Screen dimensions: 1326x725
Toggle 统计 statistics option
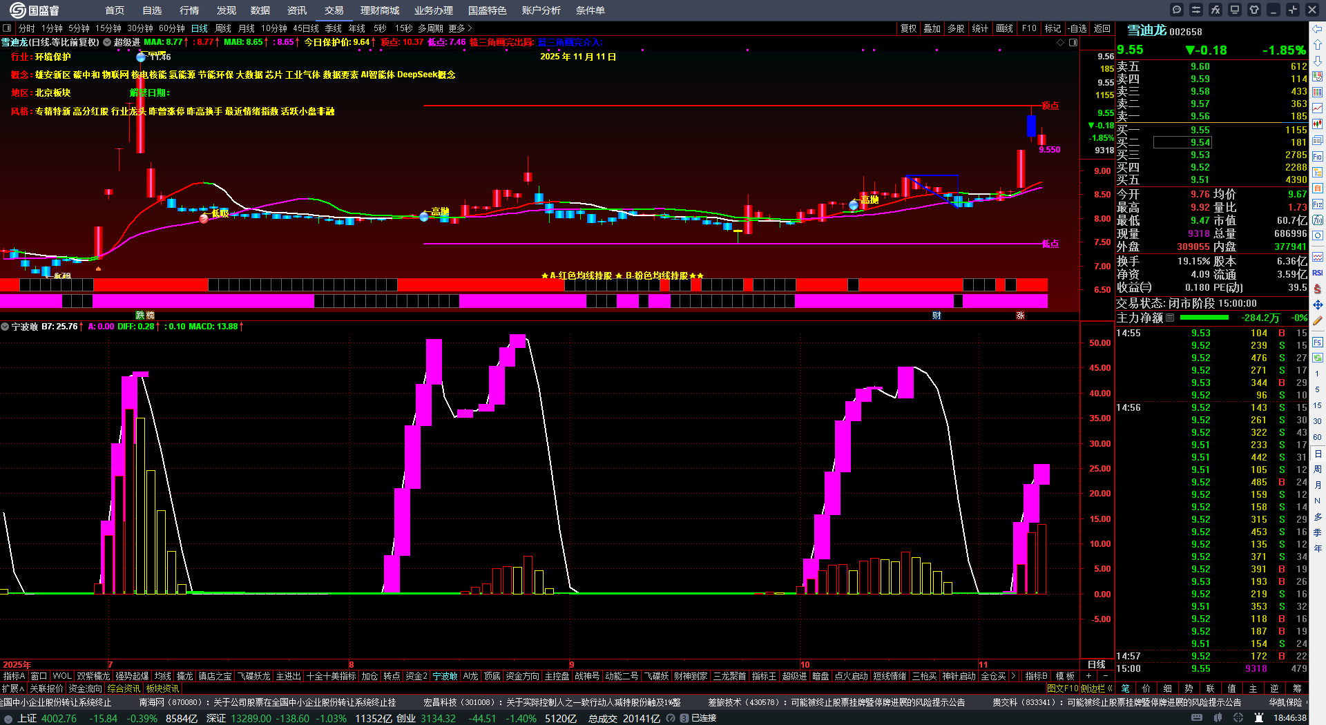[980, 28]
